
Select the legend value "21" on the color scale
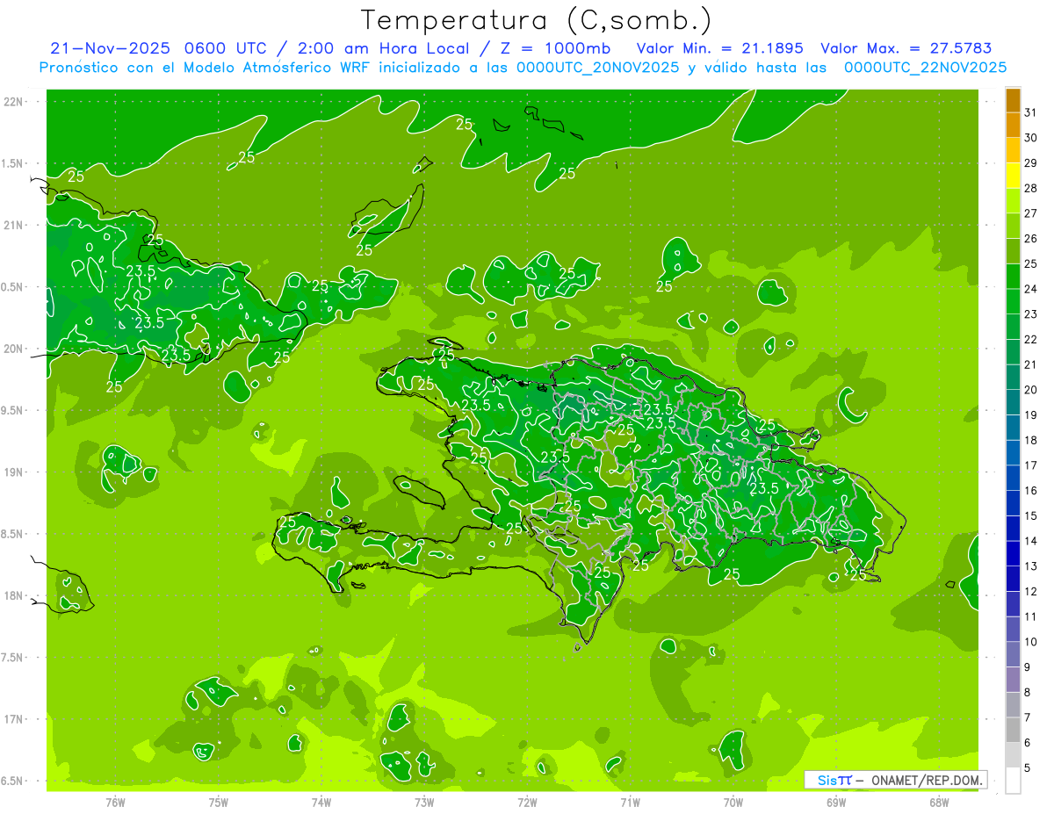[1031, 364]
